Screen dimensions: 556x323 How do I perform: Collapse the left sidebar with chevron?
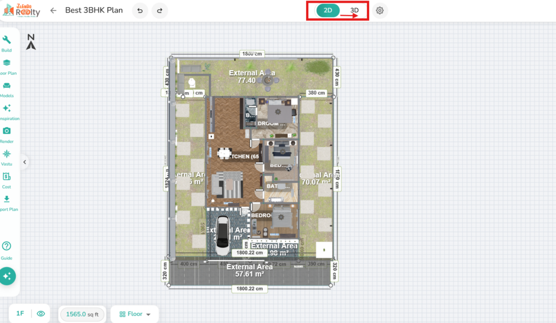pyautogui.click(x=24, y=162)
